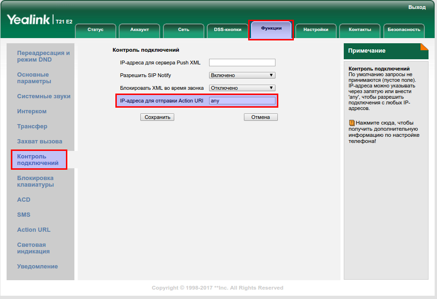Open the Настройки tab
The image size is (437, 299).
(316, 30)
